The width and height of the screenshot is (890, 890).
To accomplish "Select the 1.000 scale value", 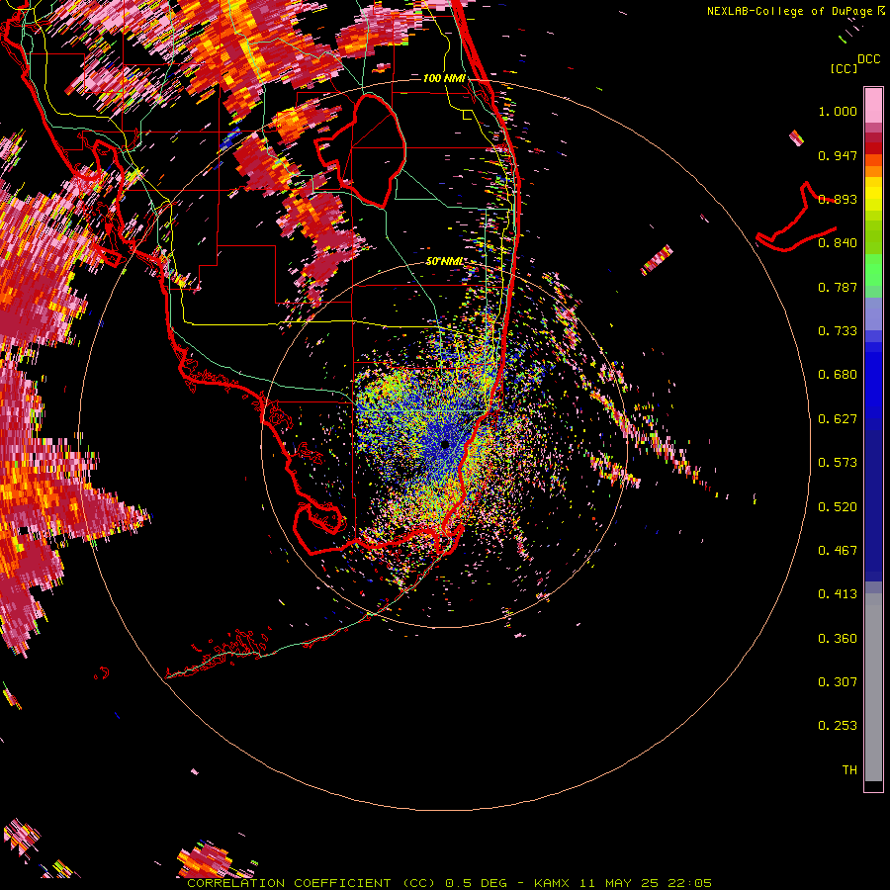I will tap(838, 111).
